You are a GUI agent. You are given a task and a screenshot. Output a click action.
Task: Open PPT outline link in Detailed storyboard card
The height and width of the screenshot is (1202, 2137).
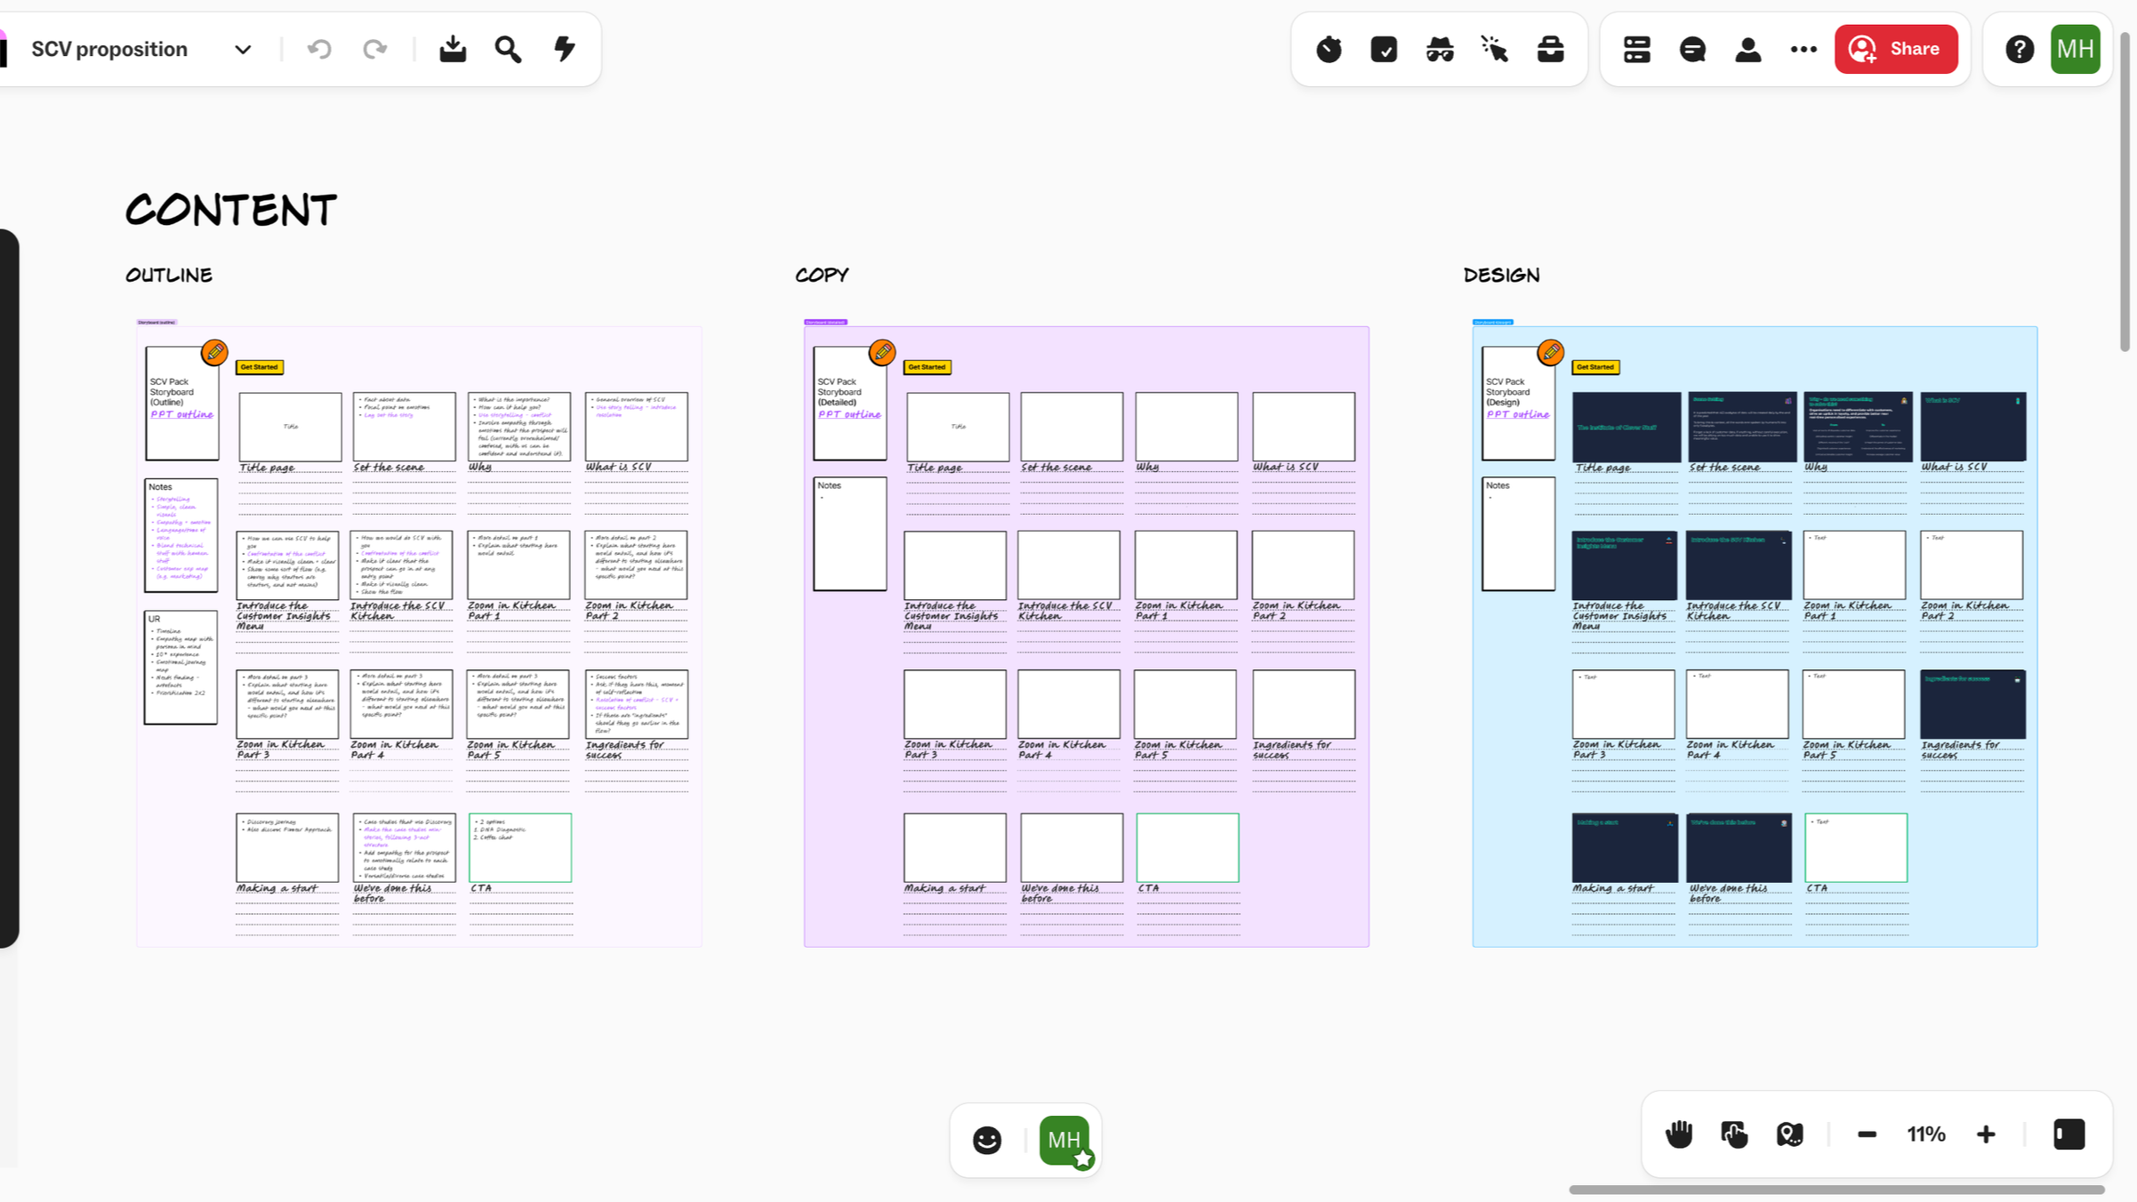click(849, 414)
